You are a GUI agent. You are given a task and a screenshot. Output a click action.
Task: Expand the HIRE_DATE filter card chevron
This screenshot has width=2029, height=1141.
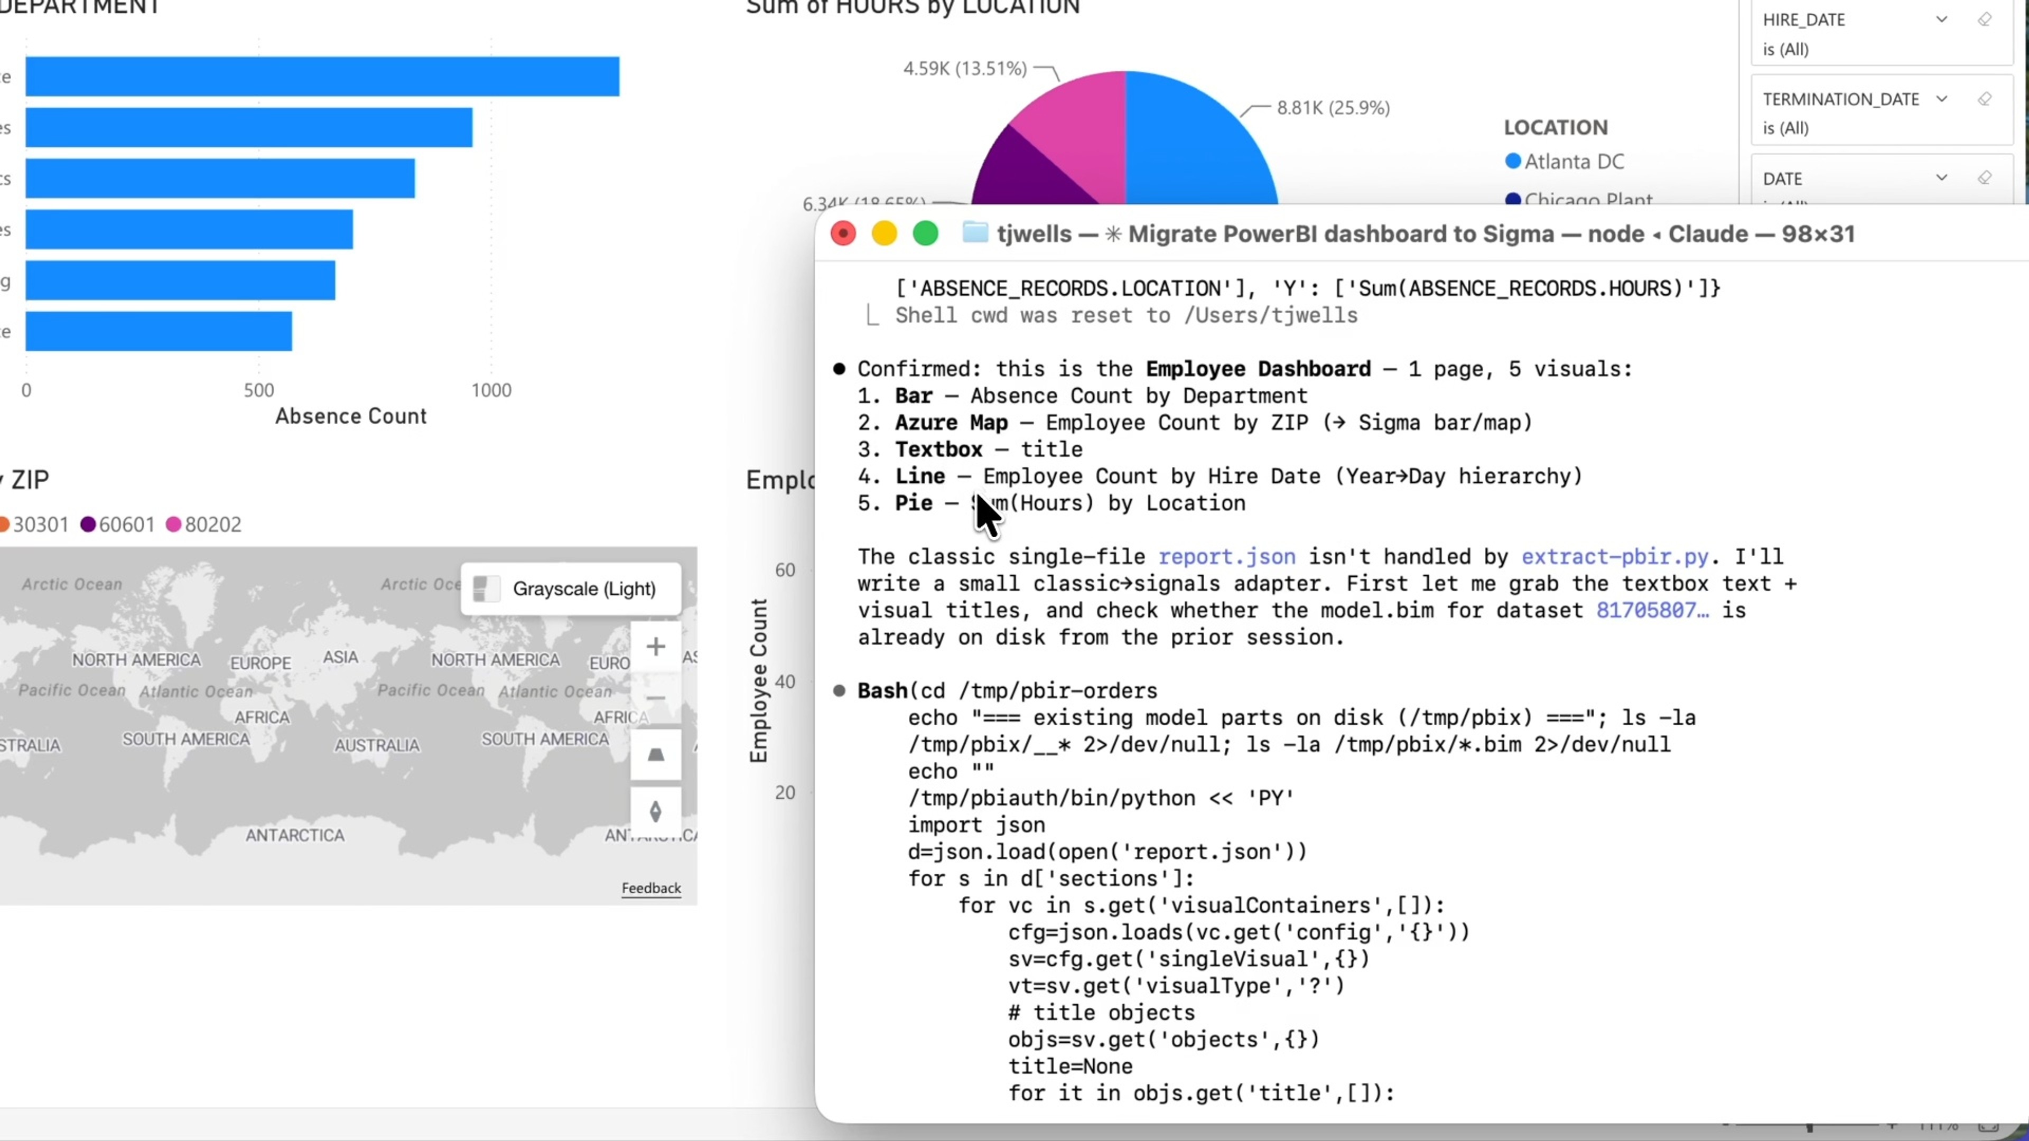pyautogui.click(x=1942, y=20)
